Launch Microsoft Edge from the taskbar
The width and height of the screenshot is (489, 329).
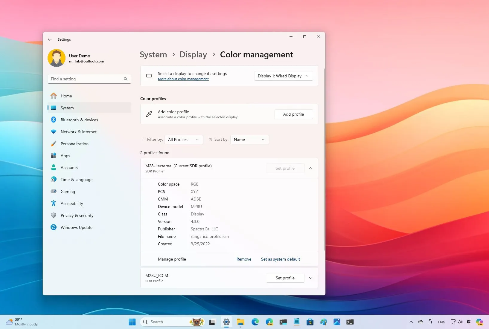click(x=255, y=322)
